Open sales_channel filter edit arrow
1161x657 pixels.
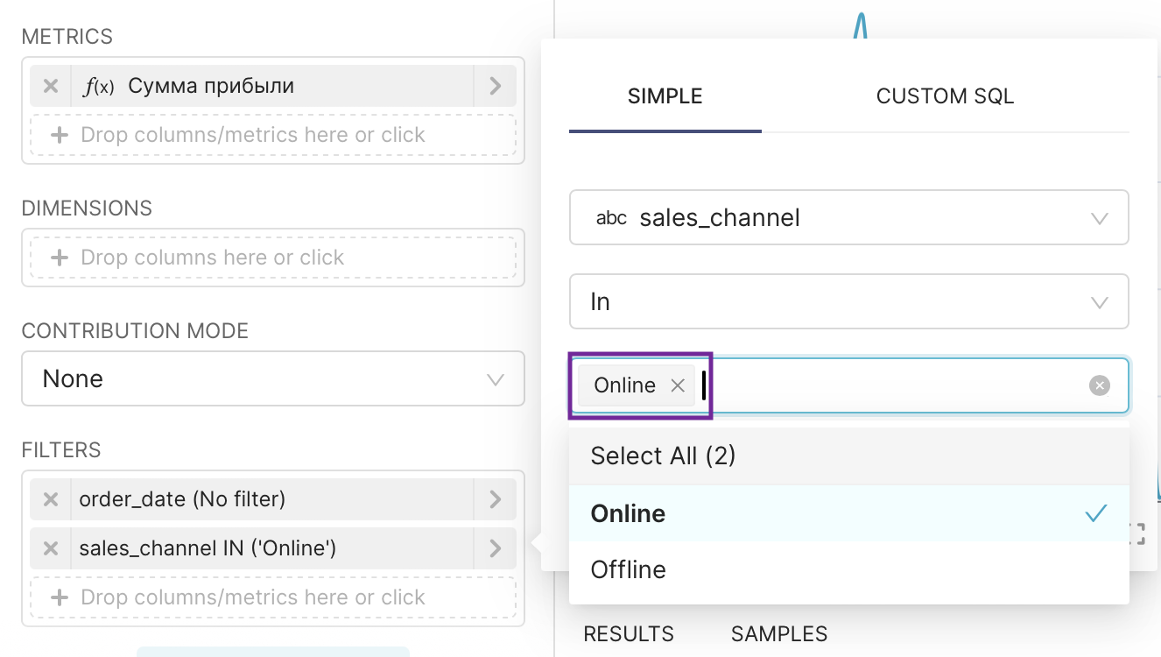point(495,548)
